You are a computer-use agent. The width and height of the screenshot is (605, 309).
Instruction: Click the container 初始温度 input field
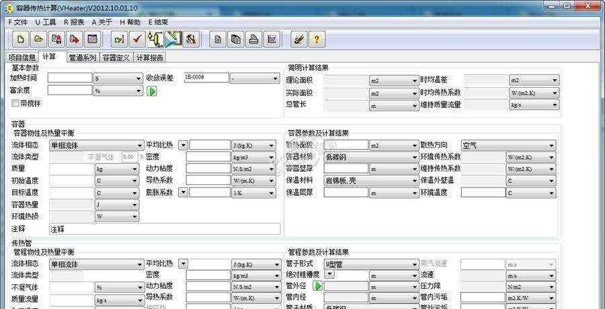coord(71,180)
